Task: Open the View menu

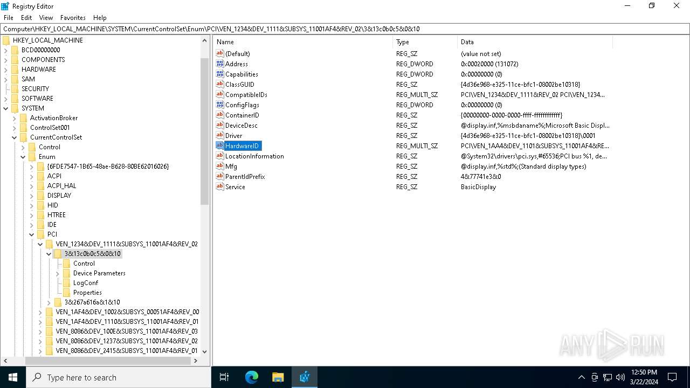Action: click(x=46, y=17)
